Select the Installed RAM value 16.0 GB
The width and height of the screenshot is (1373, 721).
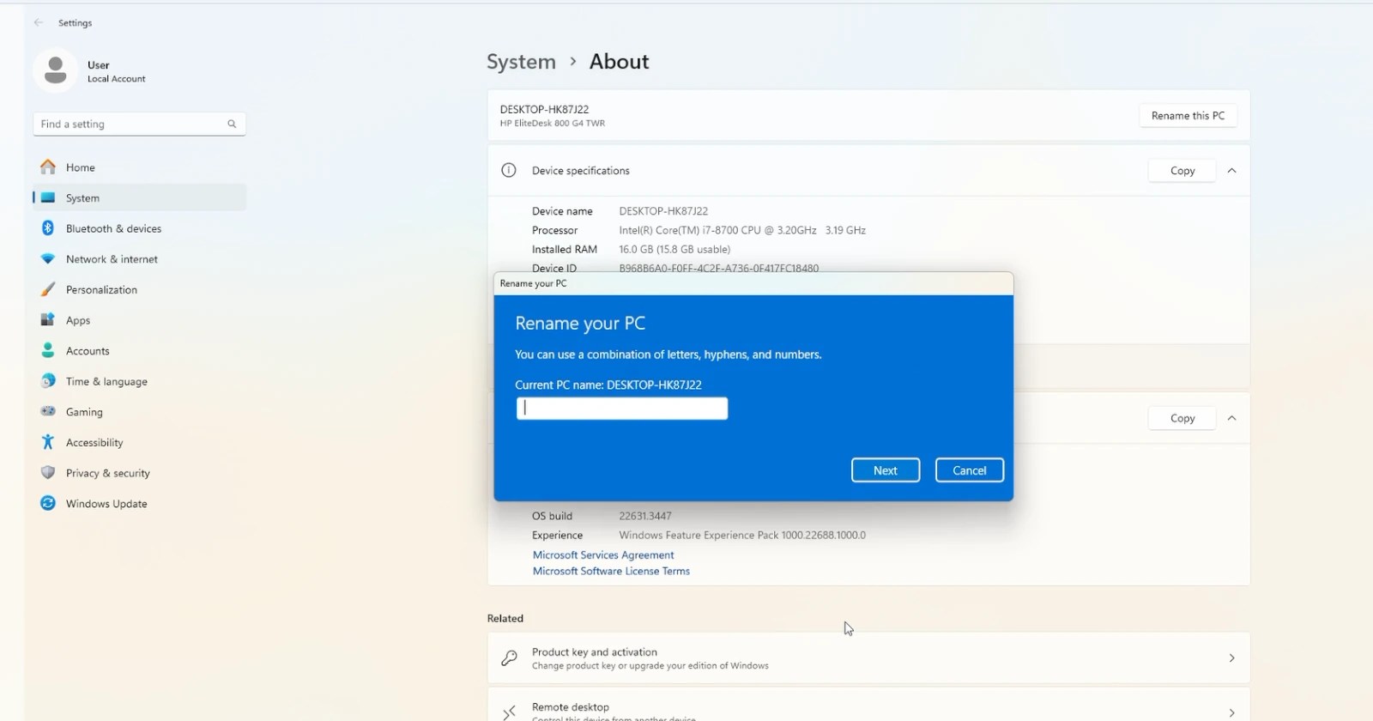click(x=674, y=250)
